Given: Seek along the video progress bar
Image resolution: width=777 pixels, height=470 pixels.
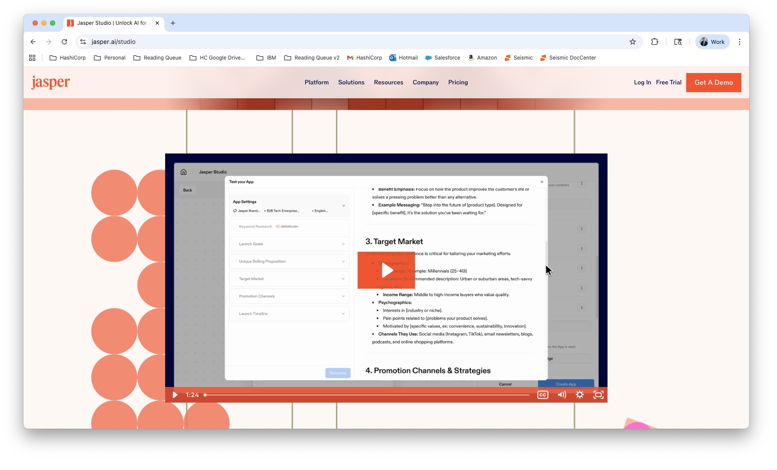Looking at the screenshot, I should click(x=367, y=395).
